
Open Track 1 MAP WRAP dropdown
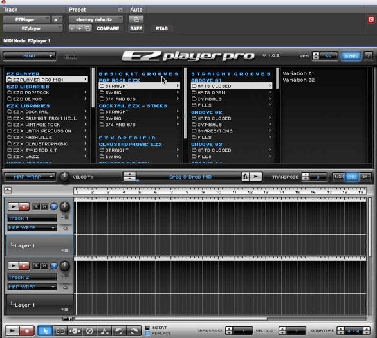point(32,227)
